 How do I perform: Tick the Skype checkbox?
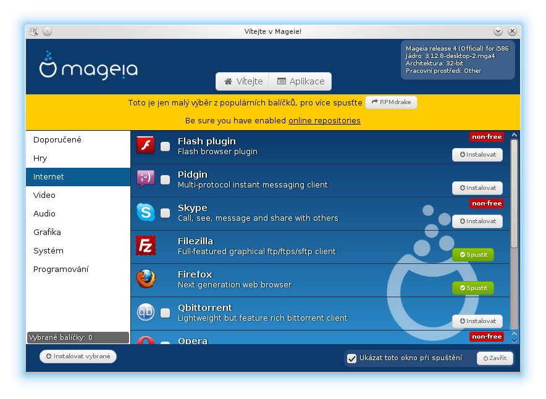click(x=165, y=213)
